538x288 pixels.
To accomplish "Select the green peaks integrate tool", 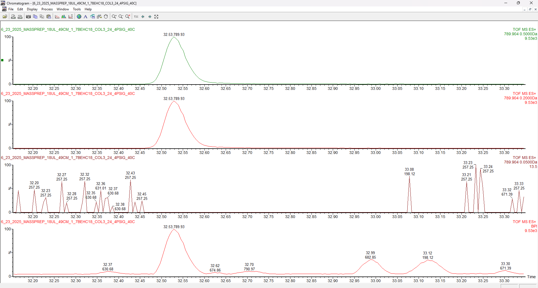I will tap(64, 17).
